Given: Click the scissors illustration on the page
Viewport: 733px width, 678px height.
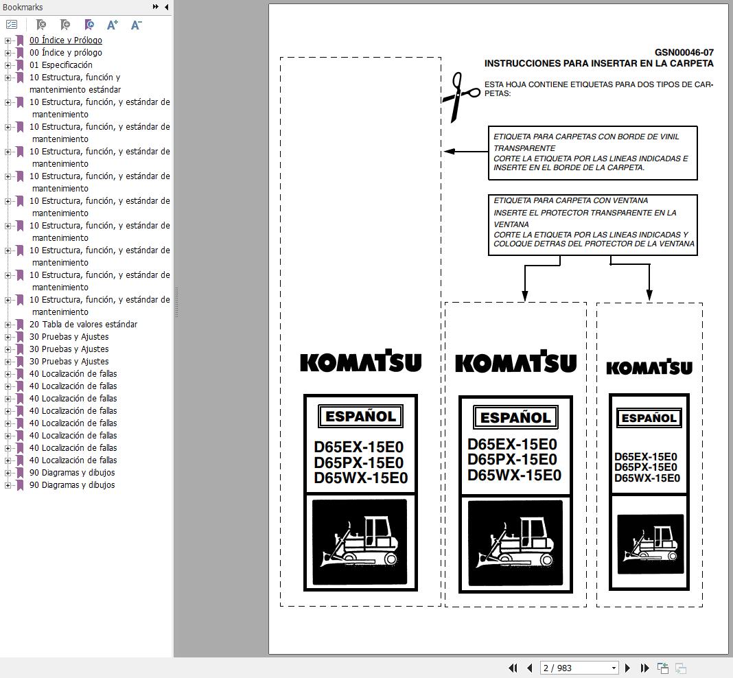Looking at the screenshot, I should [x=461, y=97].
